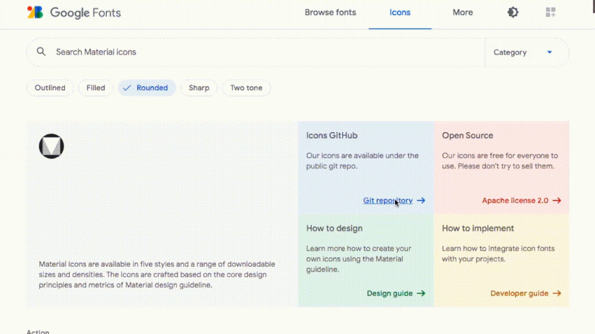Open the Apache license 2.0 link

coord(515,200)
